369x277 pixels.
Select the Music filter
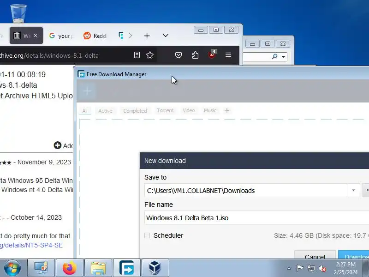(210, 110)
